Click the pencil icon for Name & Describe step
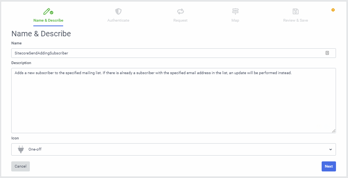This screenshot has height=178, width=348. (x=47, y=11)
